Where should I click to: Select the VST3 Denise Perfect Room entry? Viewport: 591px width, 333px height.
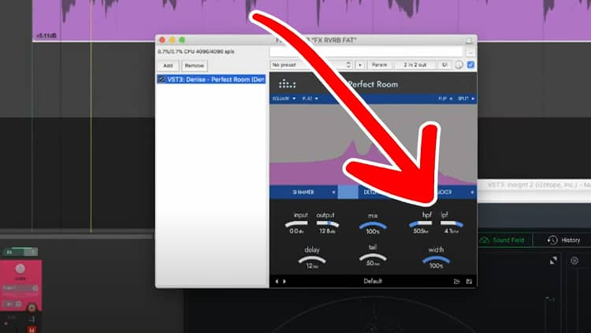[211, 79]
